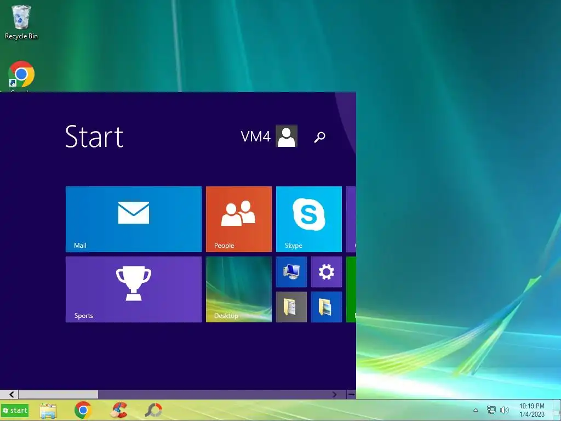Open the Recycle Bin desktop icon
The width and height of the screenshot is (561, 421).
[x=21, y=22]
